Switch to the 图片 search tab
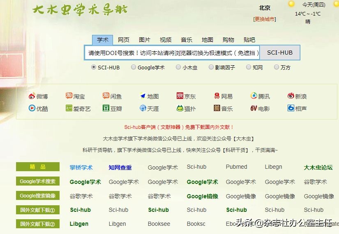Viewport: 339px width, 234px height. [144, 40]
